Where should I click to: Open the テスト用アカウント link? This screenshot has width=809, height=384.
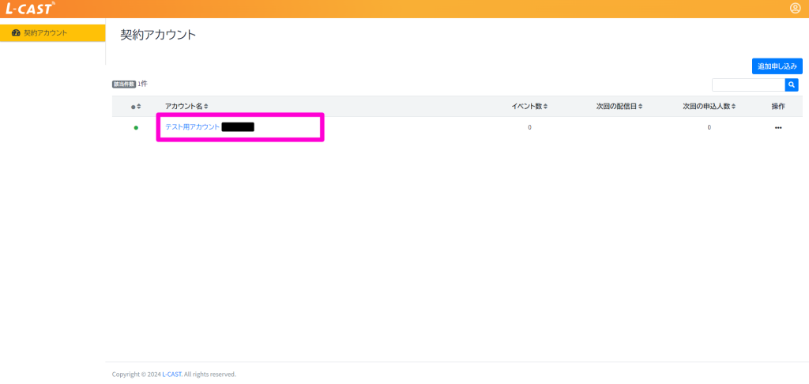click(x=192, y=127)
